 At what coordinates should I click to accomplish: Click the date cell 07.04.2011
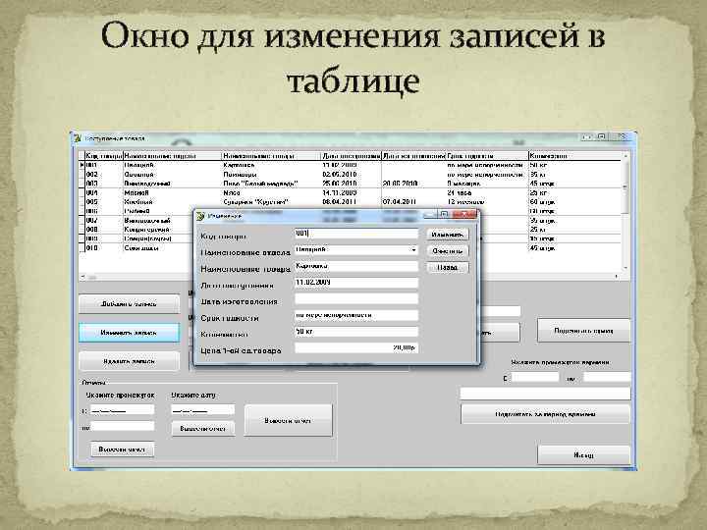pos(414,202)
